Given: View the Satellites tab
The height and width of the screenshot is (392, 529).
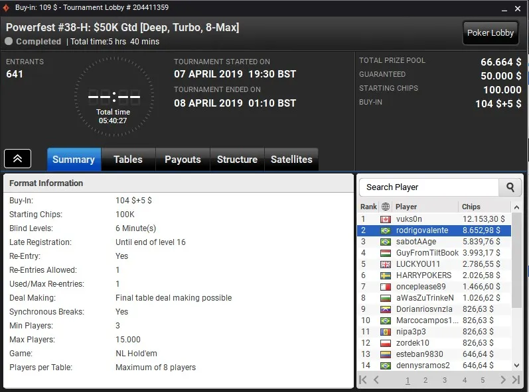Looking at the screenshot, I should click(291, 159).
